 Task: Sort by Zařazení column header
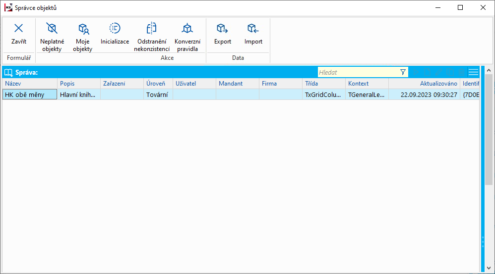pos(122,84)
